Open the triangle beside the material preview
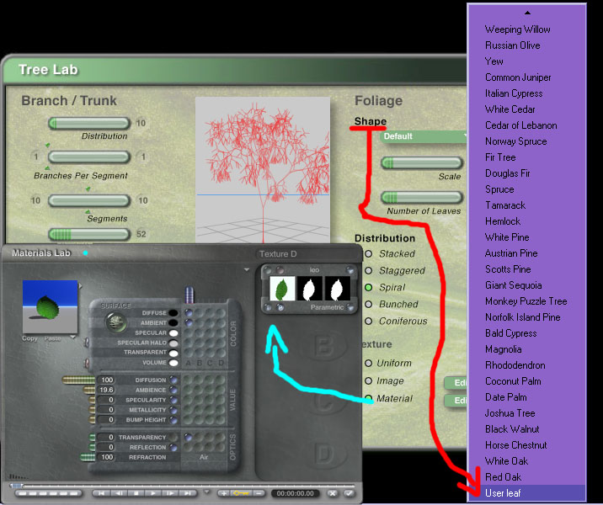This screenshot has width=603, height=505. [80, 286]
